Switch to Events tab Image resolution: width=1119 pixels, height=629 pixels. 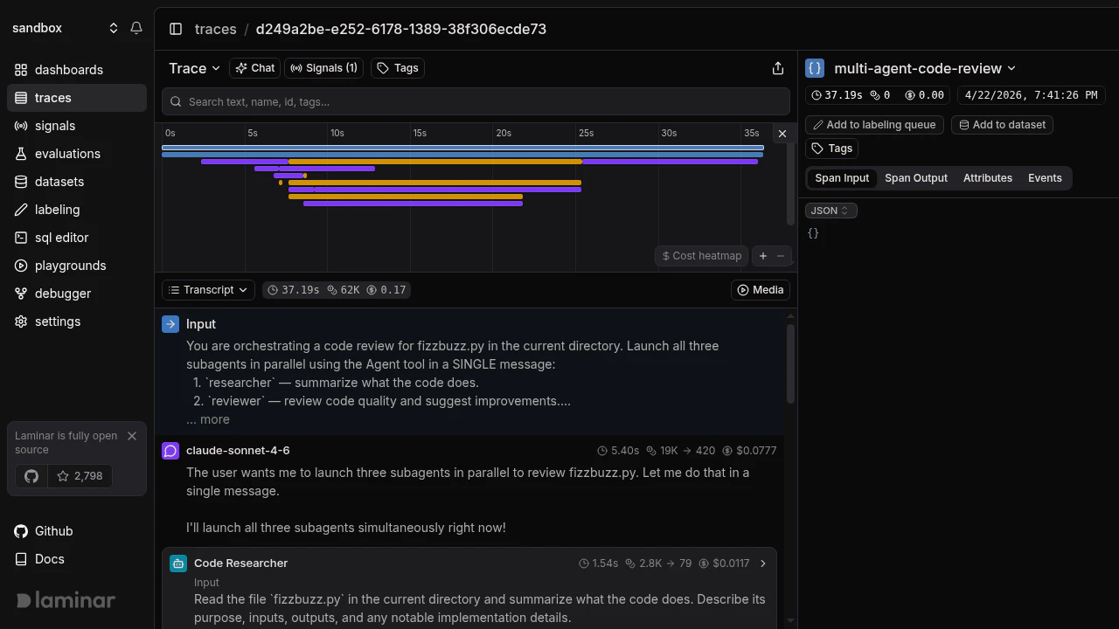coord(1045,178)
